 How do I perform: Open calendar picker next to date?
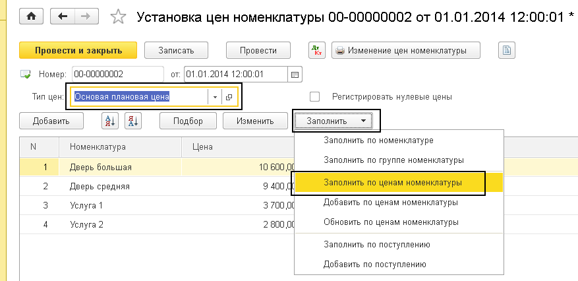(295, 74)
